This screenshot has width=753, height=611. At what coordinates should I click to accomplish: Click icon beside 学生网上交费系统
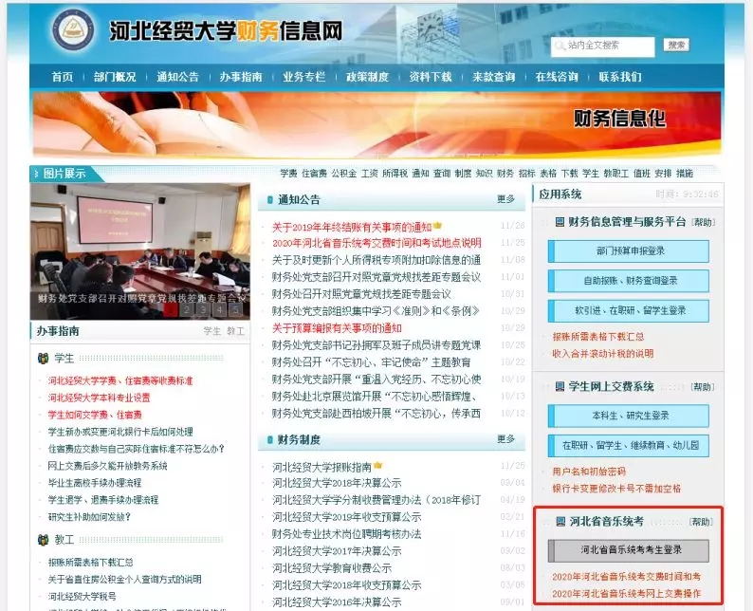[560, 387]
